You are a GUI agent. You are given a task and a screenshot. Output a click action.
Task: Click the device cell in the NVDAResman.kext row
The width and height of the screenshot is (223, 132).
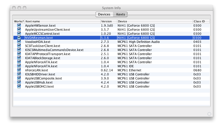[136, 38]
